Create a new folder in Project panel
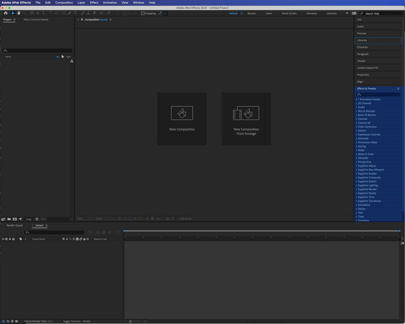This screenshot has width=405, height=324. pyautogui.click(x=9, y=219)
